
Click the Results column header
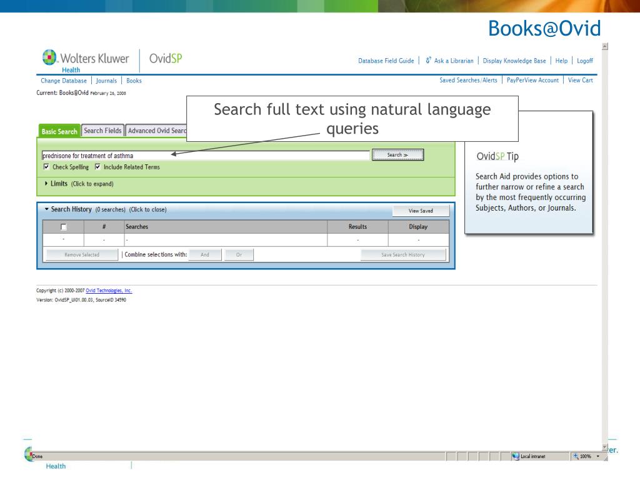pos(357,226)
